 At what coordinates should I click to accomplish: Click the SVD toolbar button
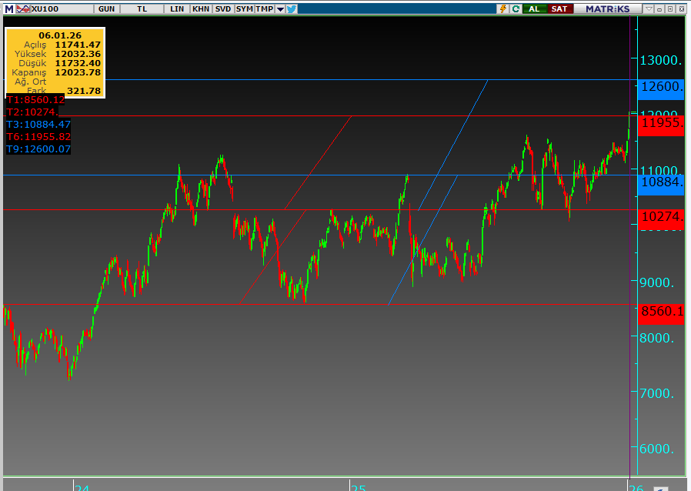223,8
